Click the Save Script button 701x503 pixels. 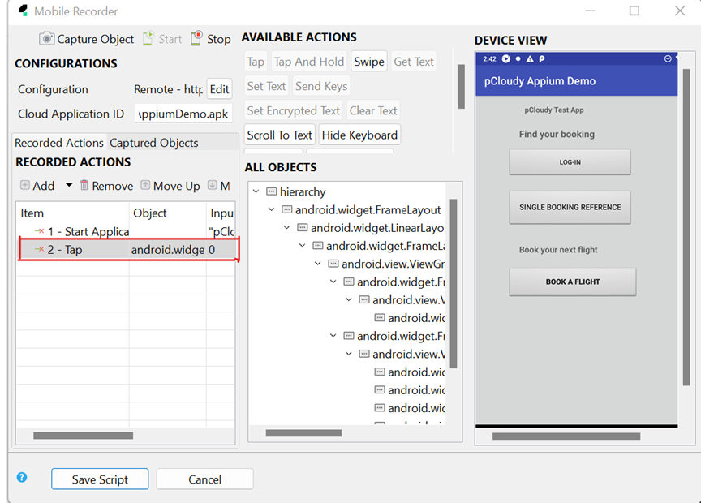(x=100, y=479)
